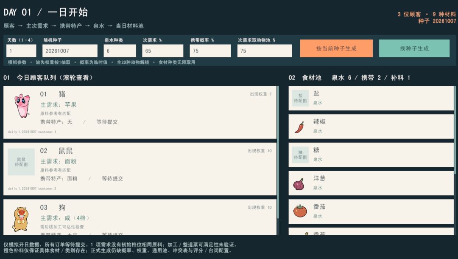Select the sugar 糖 placeholder icon
Screen dimensions: 458x259
click(x=300, y=155)
